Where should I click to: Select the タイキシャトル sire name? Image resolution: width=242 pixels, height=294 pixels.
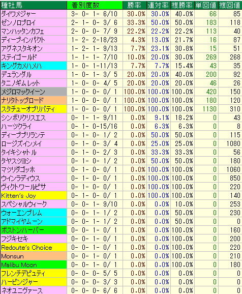[x=19, y=152]
